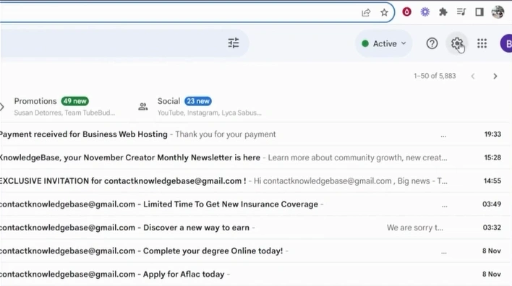Screen dimensions: 512x286
Task: Show search options filter icon
Action: 233,43
